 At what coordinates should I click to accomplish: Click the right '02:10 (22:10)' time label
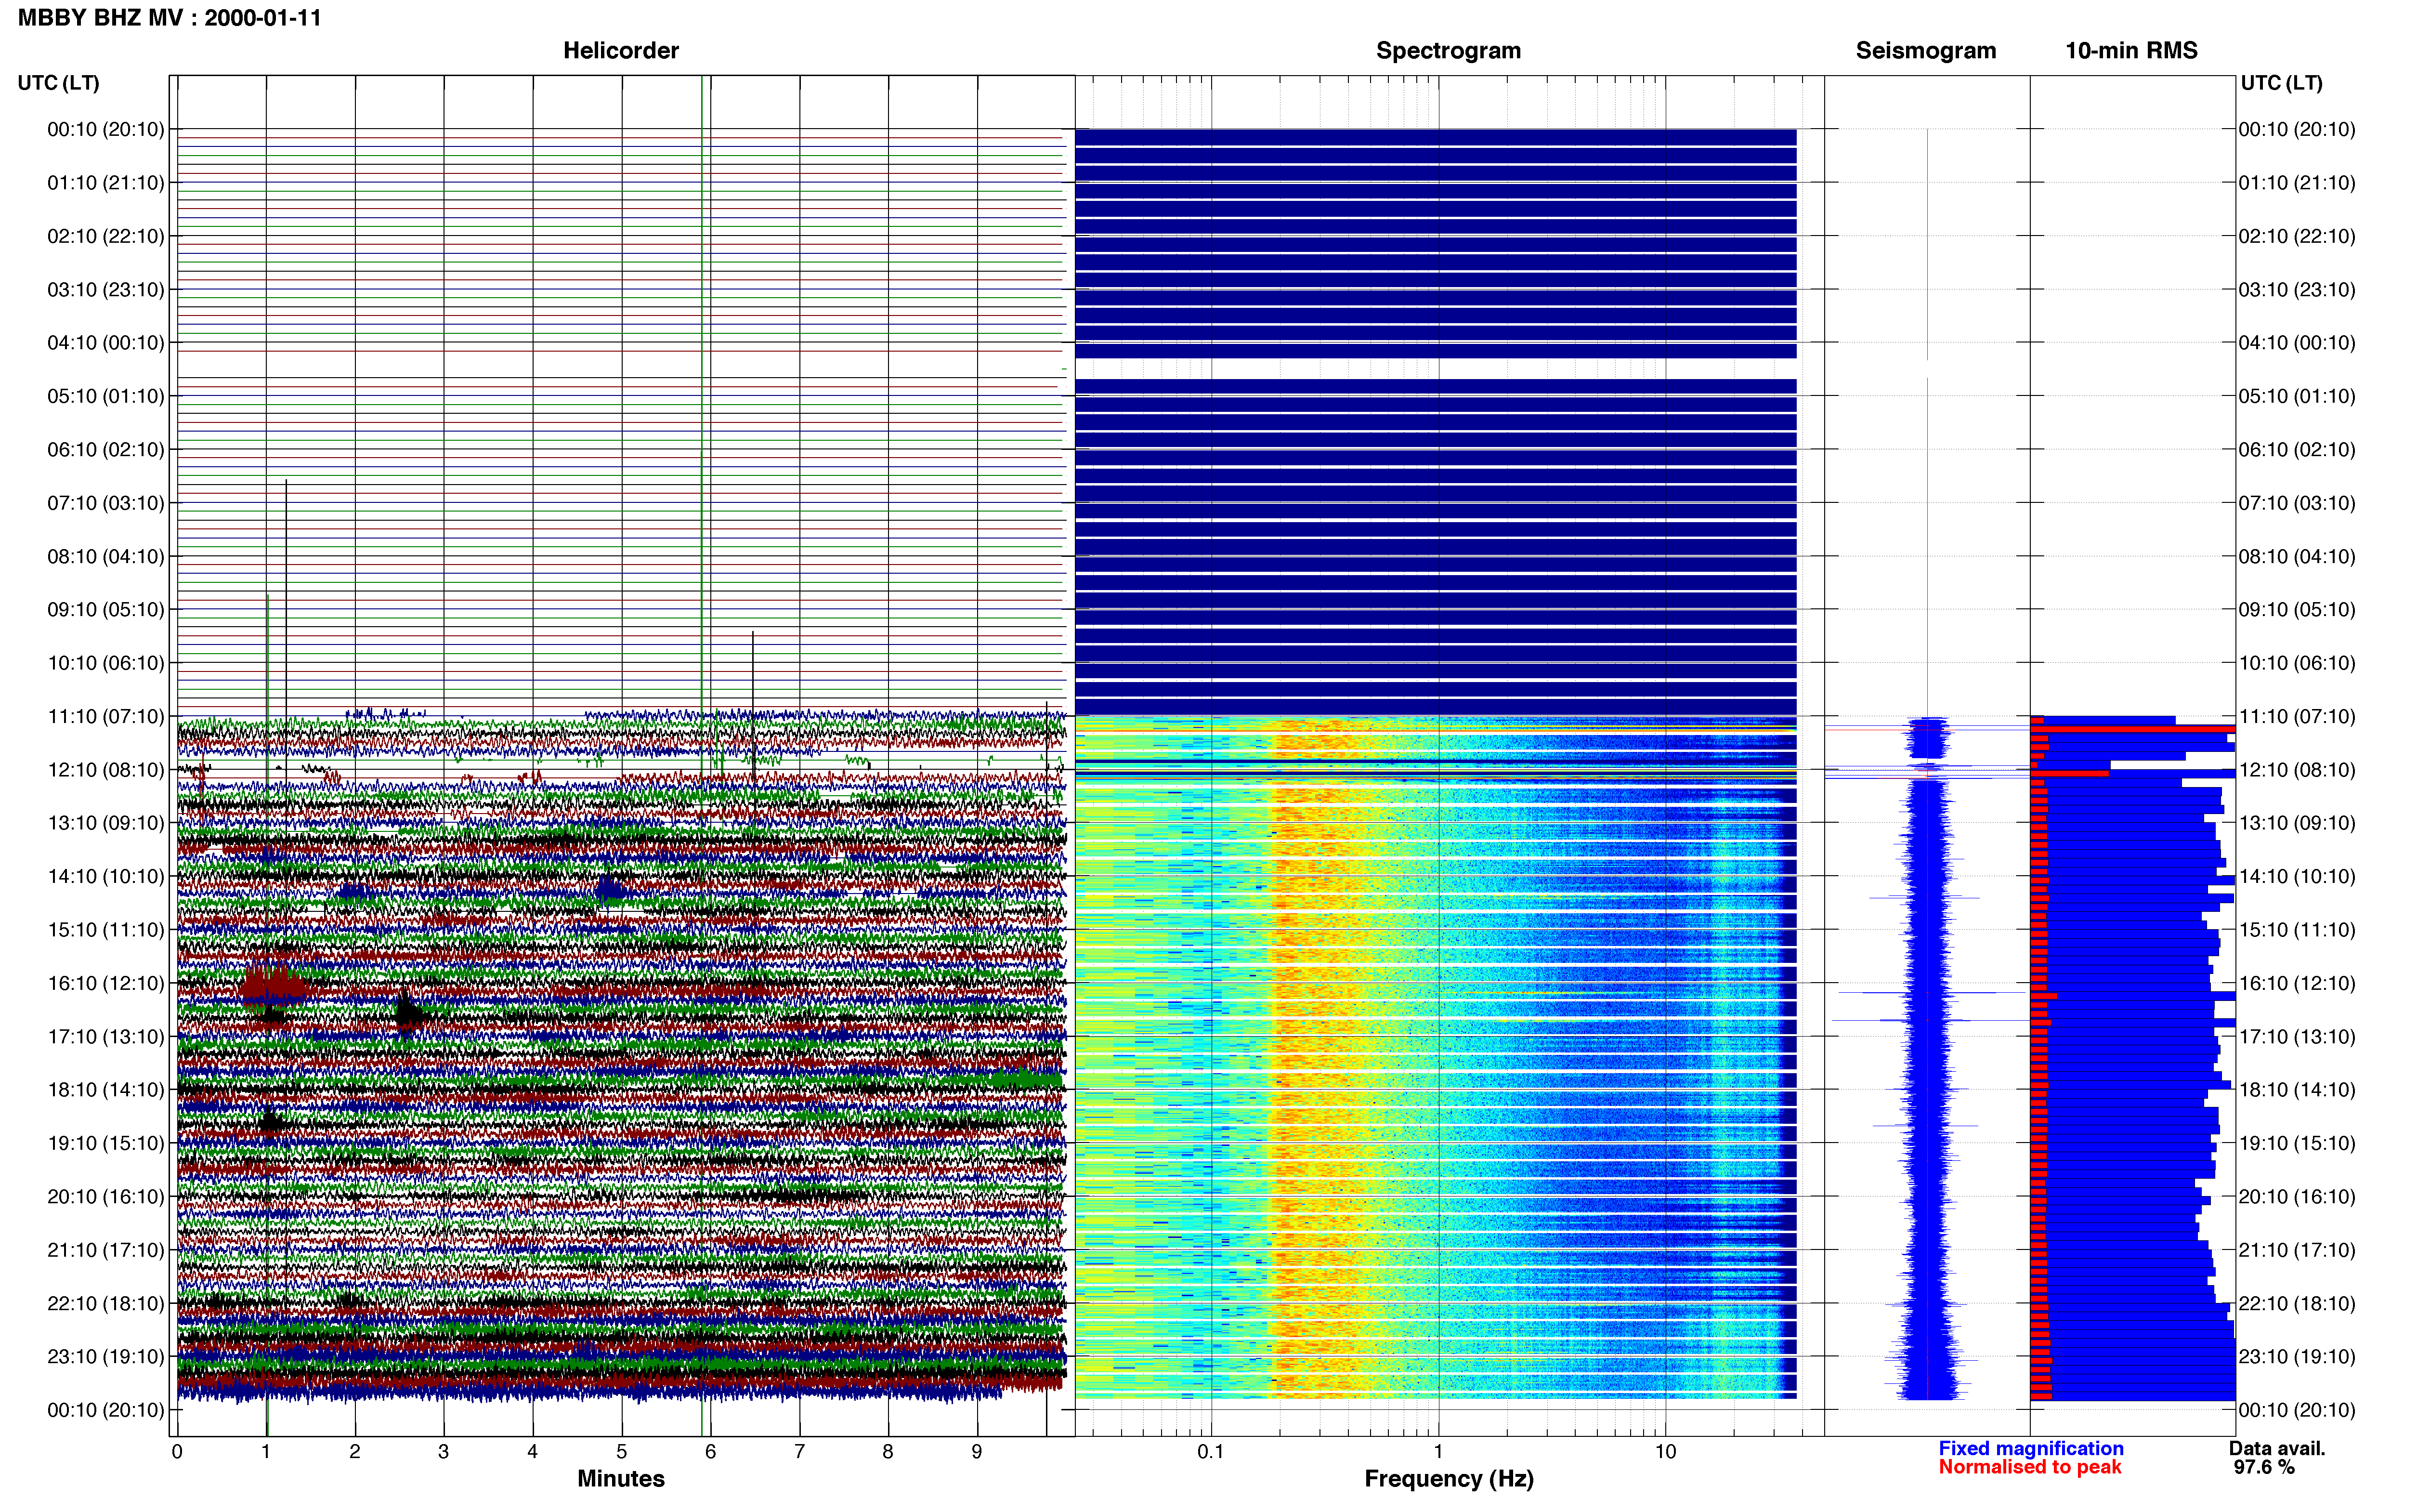click(2297, 236)
